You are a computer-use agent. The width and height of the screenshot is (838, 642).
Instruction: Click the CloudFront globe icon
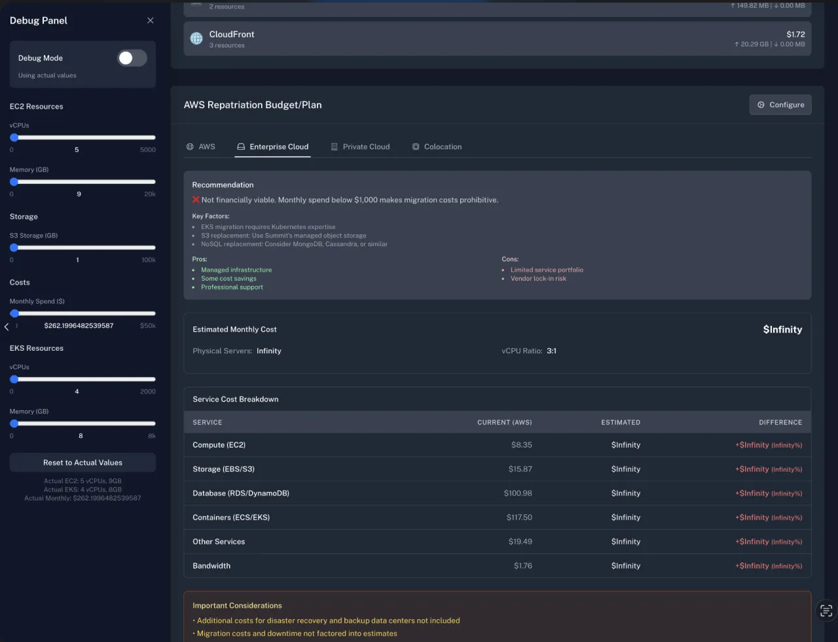196,39
